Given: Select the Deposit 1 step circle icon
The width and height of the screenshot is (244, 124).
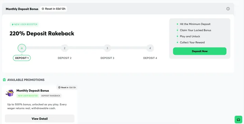Looking at the screenshot, I should (x=22, y=48).
